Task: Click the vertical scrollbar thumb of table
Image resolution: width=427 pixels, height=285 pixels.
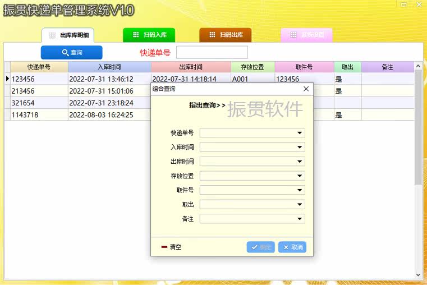Action: pos(418,127)
